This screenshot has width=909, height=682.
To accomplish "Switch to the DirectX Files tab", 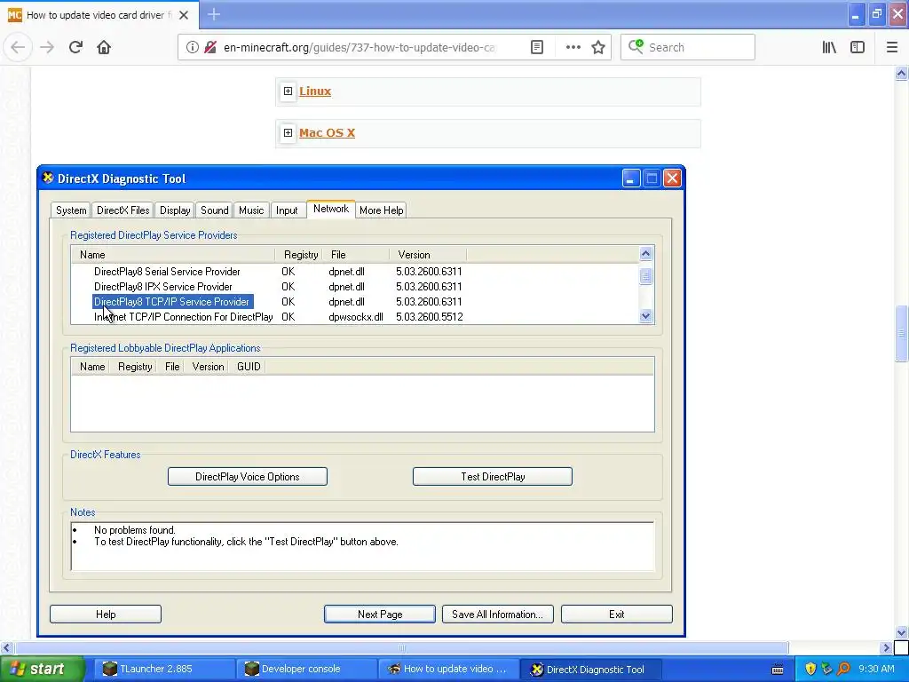I will pos(123,210).
